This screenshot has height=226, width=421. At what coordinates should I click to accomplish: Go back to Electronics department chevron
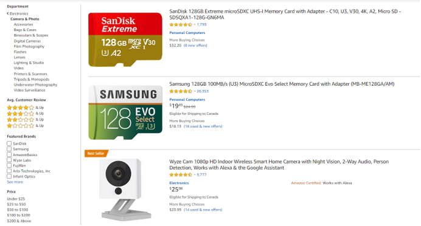point(8,13)
